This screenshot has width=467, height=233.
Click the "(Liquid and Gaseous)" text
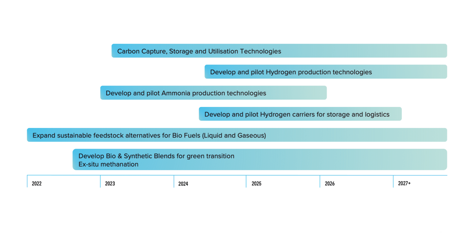pos(233,135)
